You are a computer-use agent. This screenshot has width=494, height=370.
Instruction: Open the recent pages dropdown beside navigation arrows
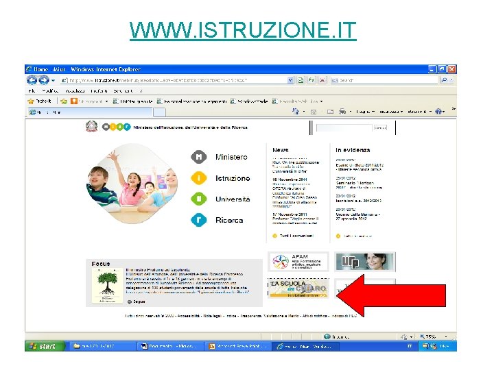pos(53,81)
